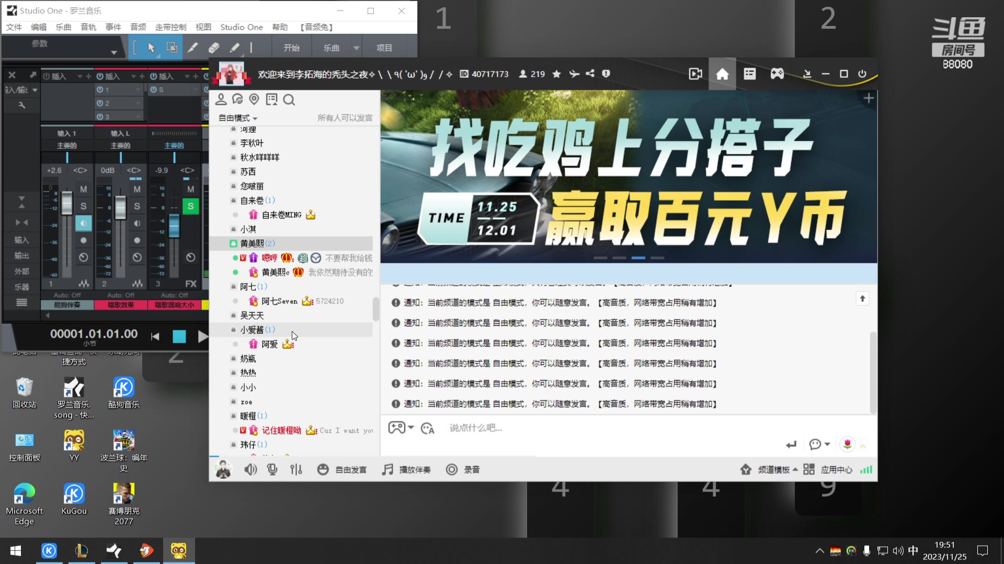Open the 事件 menu in Studio One
Viewport: 1004px width, 564px height.
pyautogui.click(x=113, y=27)
